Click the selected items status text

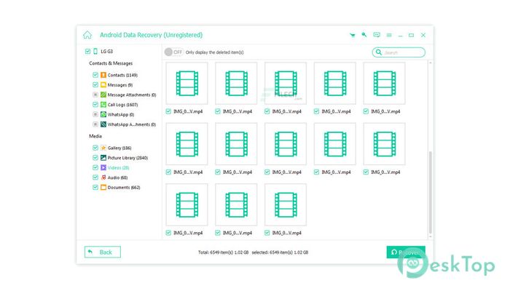280,252
